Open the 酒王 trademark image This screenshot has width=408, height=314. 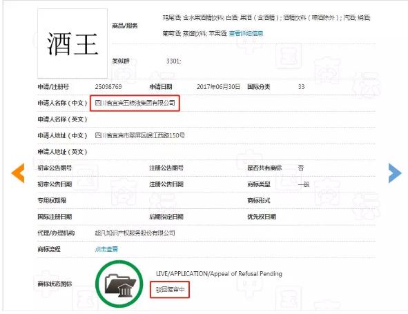pos(72,43)
